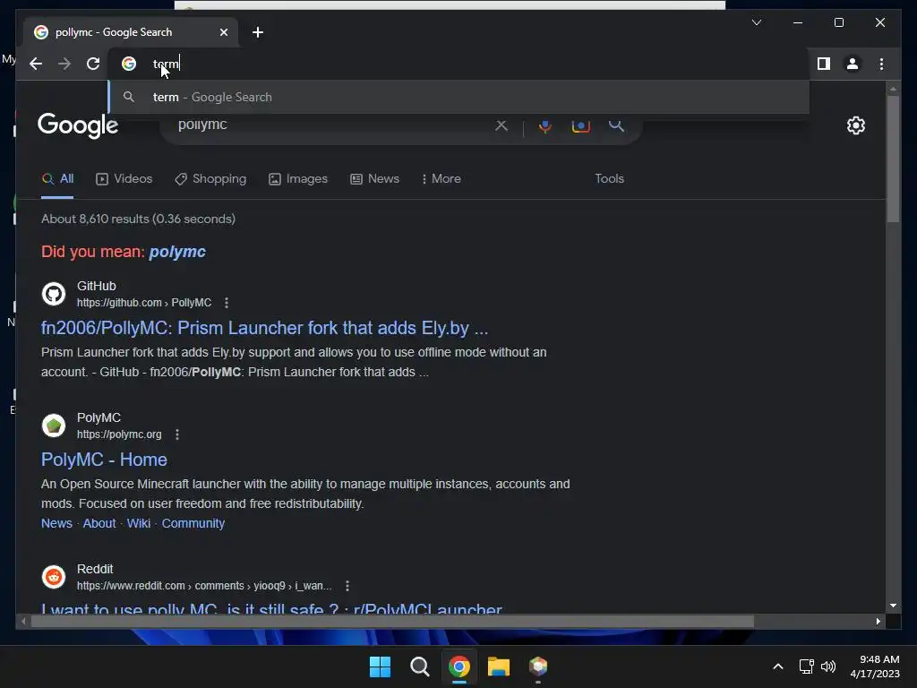The height and width of the screenshot is (688, 917).
Task: Open Windows taskbar search
Action: pyautogui.click(x=419, y=666)
